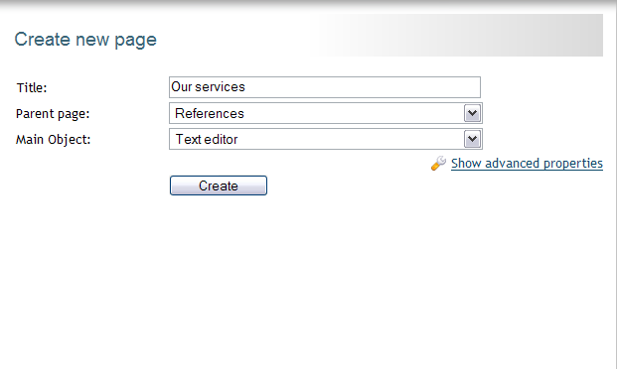Click the Main Object label
The height and width of the screenshot is (369, 617).
[53, 140]
